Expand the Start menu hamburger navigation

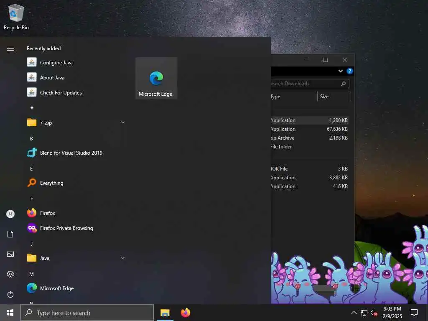tap(10, 48)
